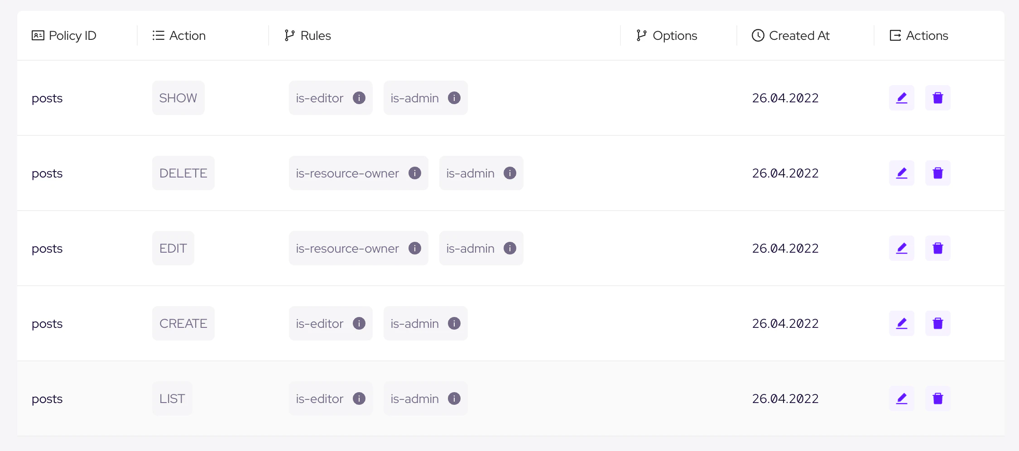Screen dimensions: 1019x451
Task: Click the trash delete icon on the DELETE row
Action: click(938, 173)
